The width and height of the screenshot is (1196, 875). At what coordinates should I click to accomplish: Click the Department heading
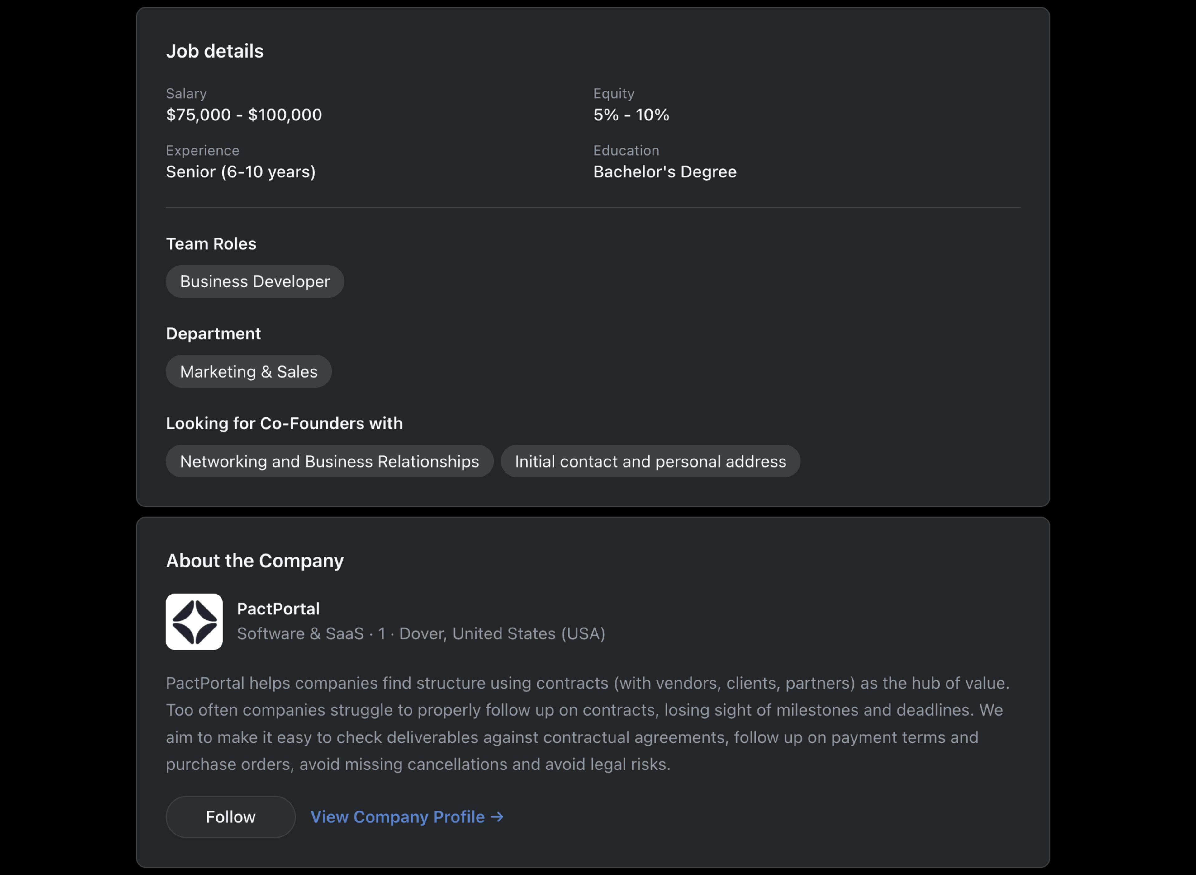coord(214,334)
